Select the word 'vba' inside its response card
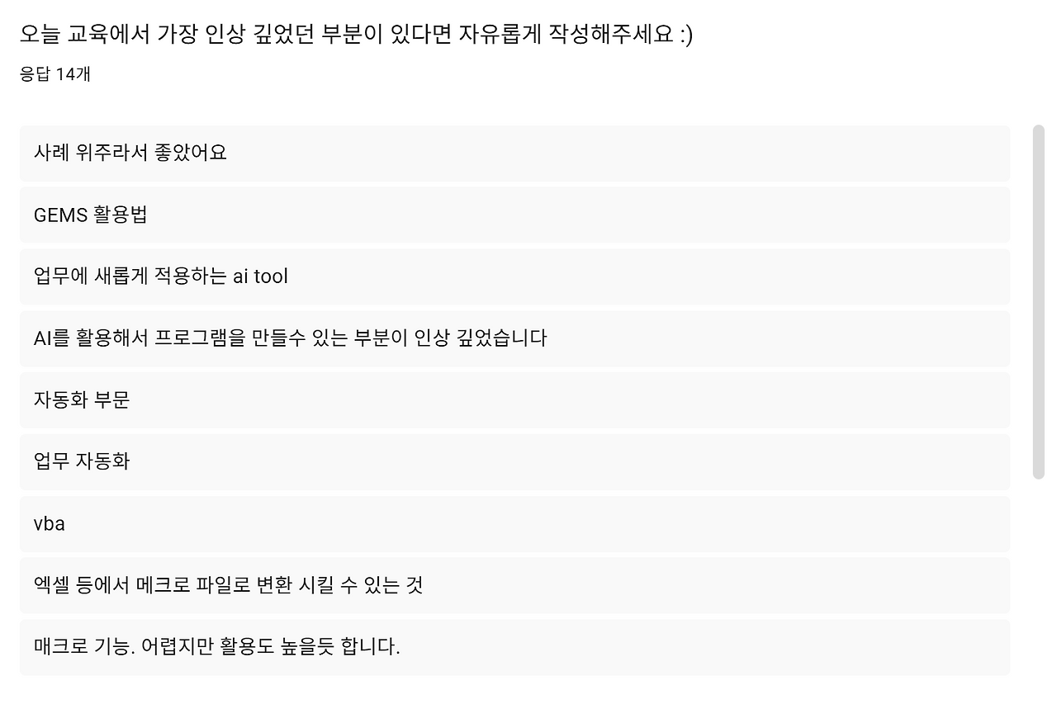This screenshot has height=704, width=1057. (48, 523)
